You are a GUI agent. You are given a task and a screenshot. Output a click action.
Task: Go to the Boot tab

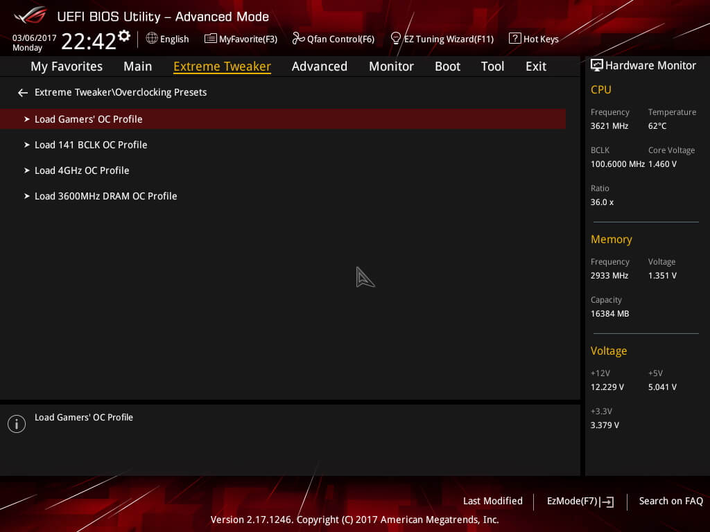(x=447, y=66)
